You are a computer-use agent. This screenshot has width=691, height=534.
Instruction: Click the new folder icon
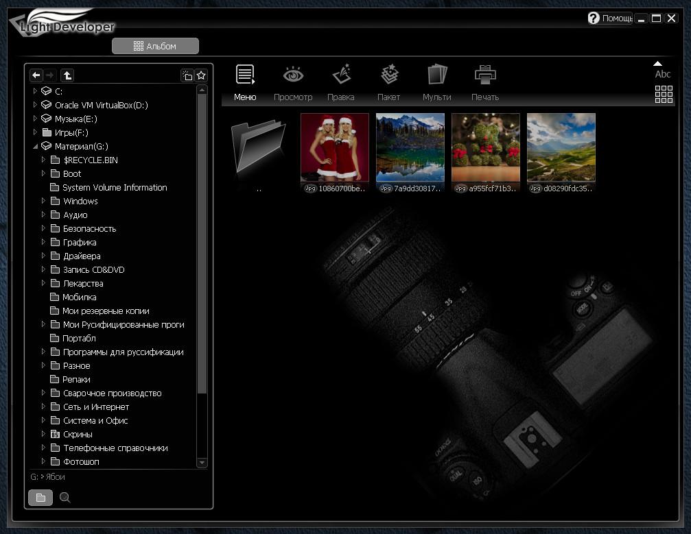[187, 75]
